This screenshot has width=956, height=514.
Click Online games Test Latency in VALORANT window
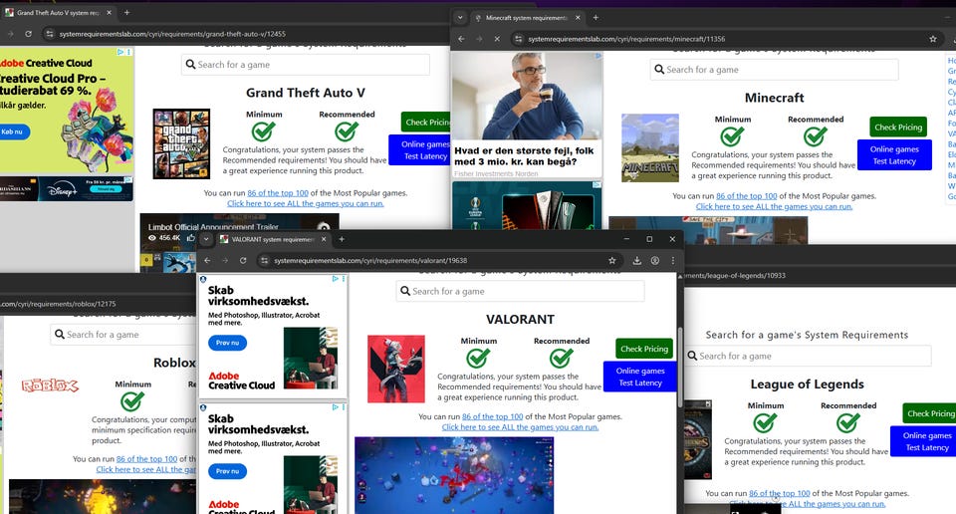point(640,377)
